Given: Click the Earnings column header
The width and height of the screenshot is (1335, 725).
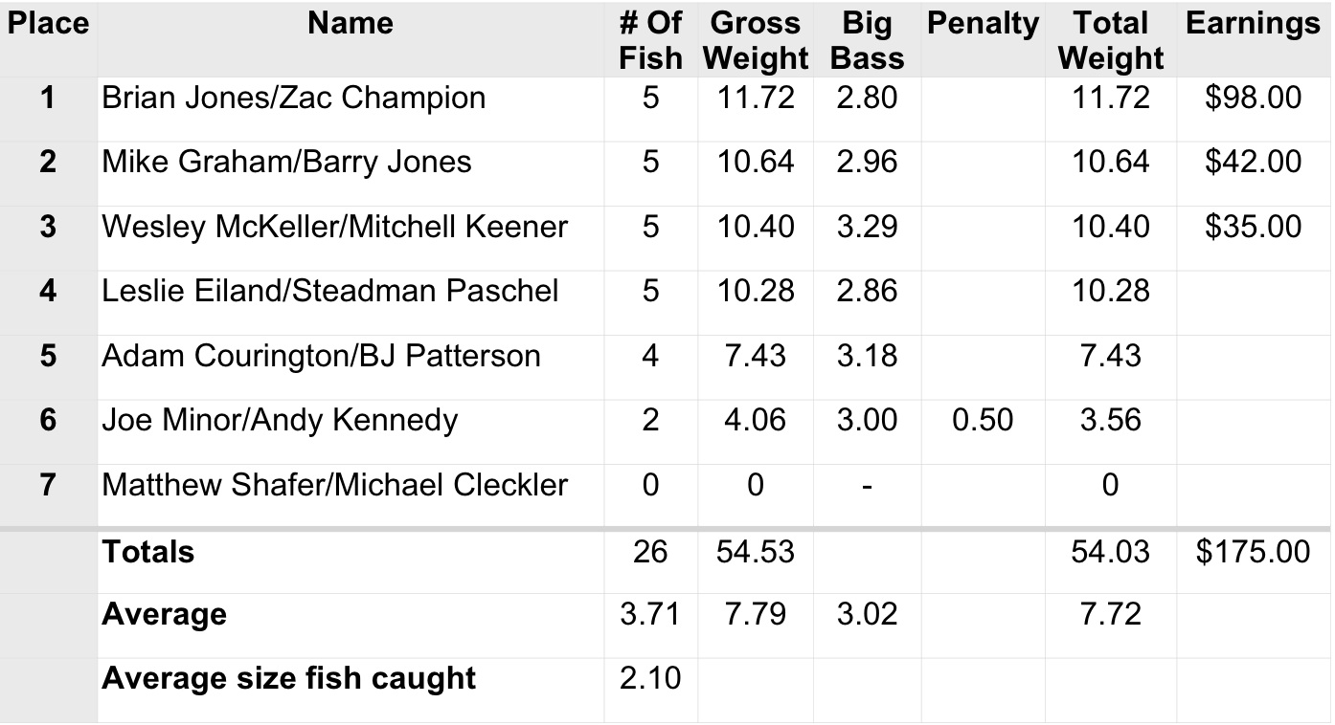Looking at the screenshot, I should [1253, 24].
